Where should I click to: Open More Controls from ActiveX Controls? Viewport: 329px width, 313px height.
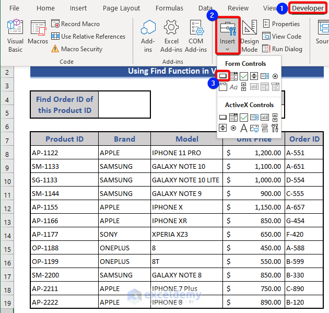point(275,128)
